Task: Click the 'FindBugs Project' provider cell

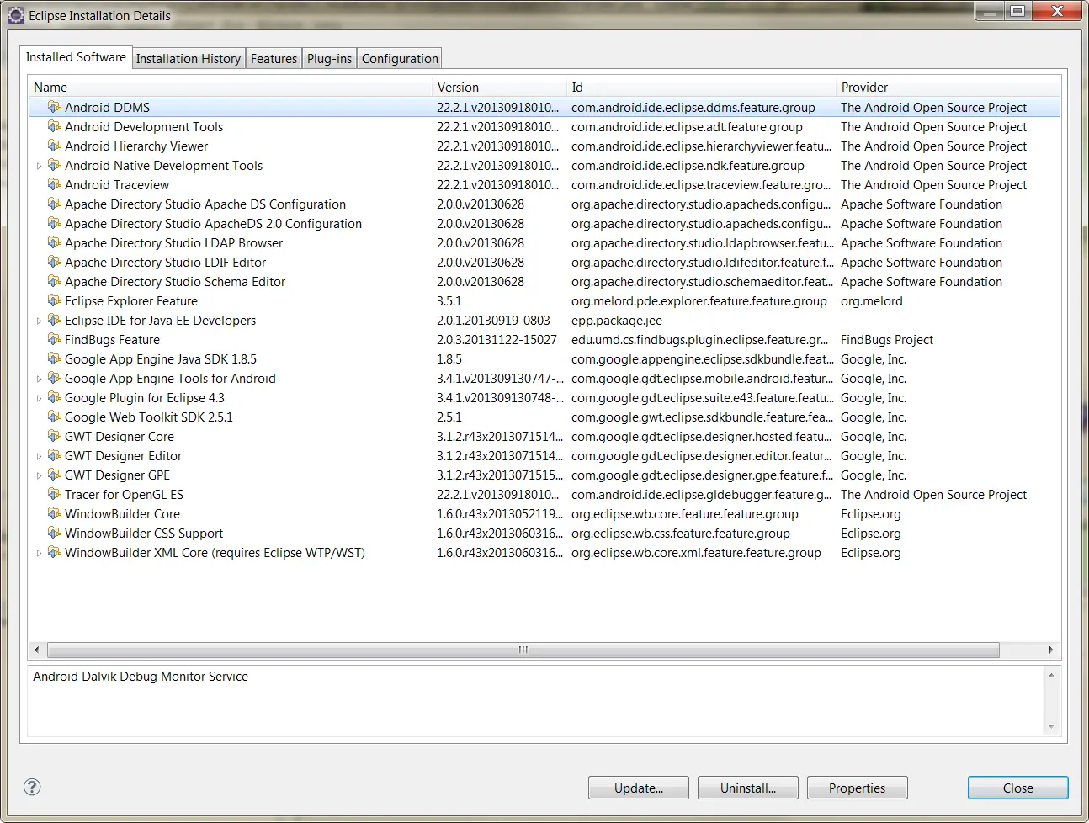Action: [887, 339]
